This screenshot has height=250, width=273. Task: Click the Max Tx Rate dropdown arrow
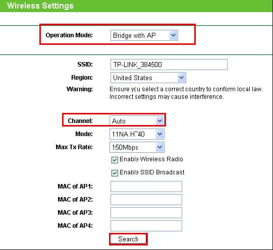159,147
